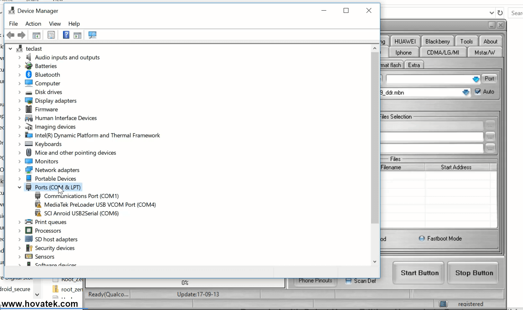Image resolution: width=523 pixels, height=310 pixels.
Task: Switch to the HUAWEI tab
Action: click(405, 41)
